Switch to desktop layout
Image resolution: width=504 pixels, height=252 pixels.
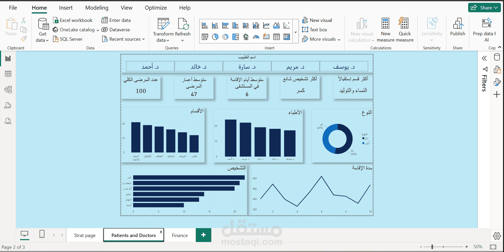pyautogui.click(x=25, y=234)
